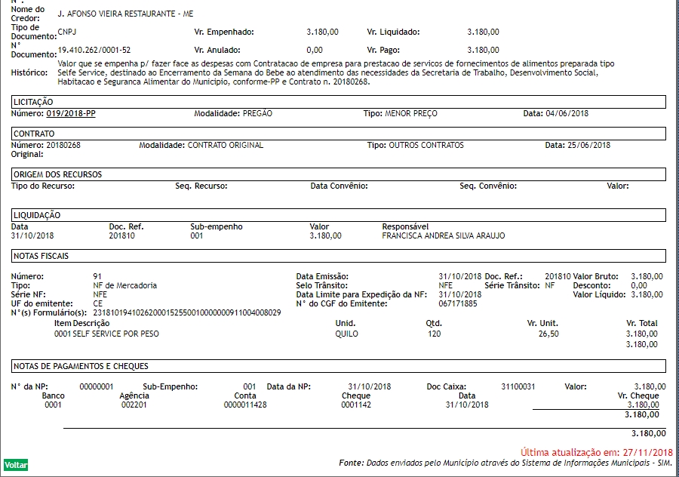Click OUTROS CONTRATOS type value
The width and height of the screenshot is (679, 477).
click(x=426, y=145)
